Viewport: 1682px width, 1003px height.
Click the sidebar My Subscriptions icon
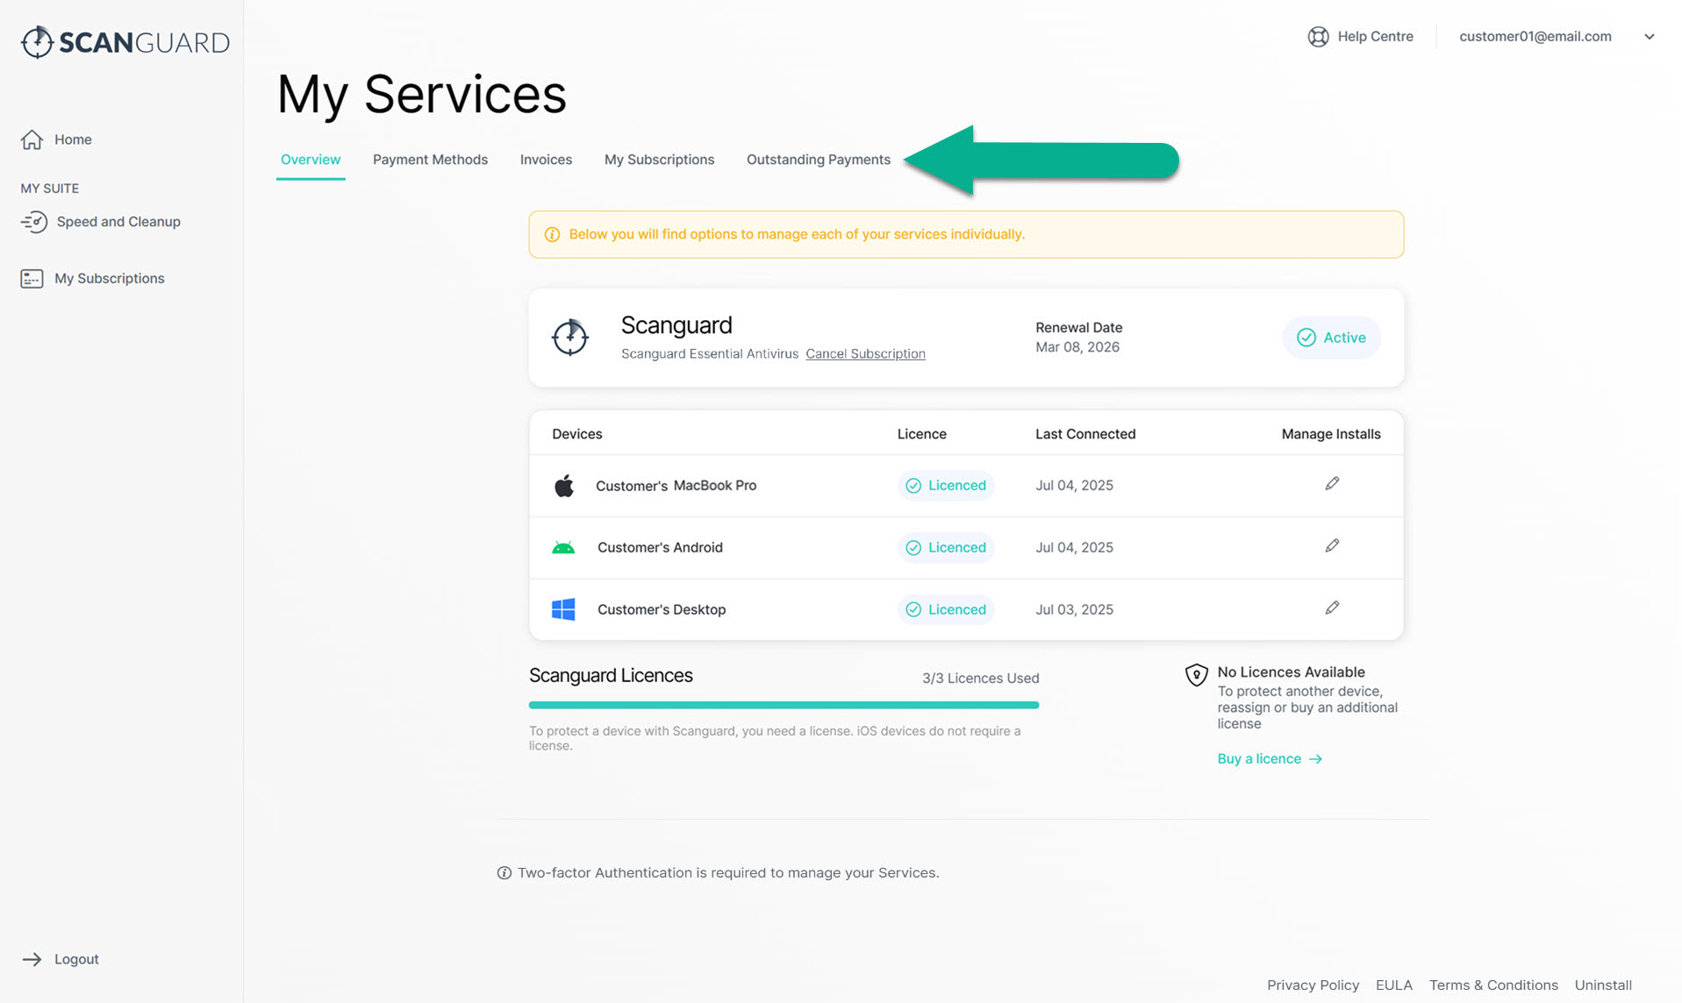tap(32, 279)
